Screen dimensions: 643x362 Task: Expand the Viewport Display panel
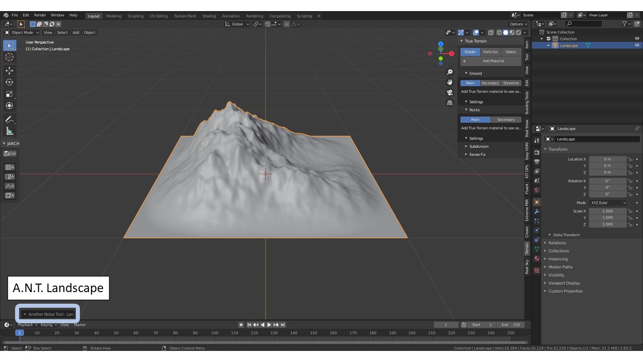(x=564, y=283)
